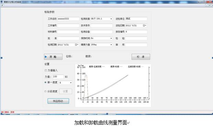Click the 载荷-时间 legend entry

(x=116, y=67)
